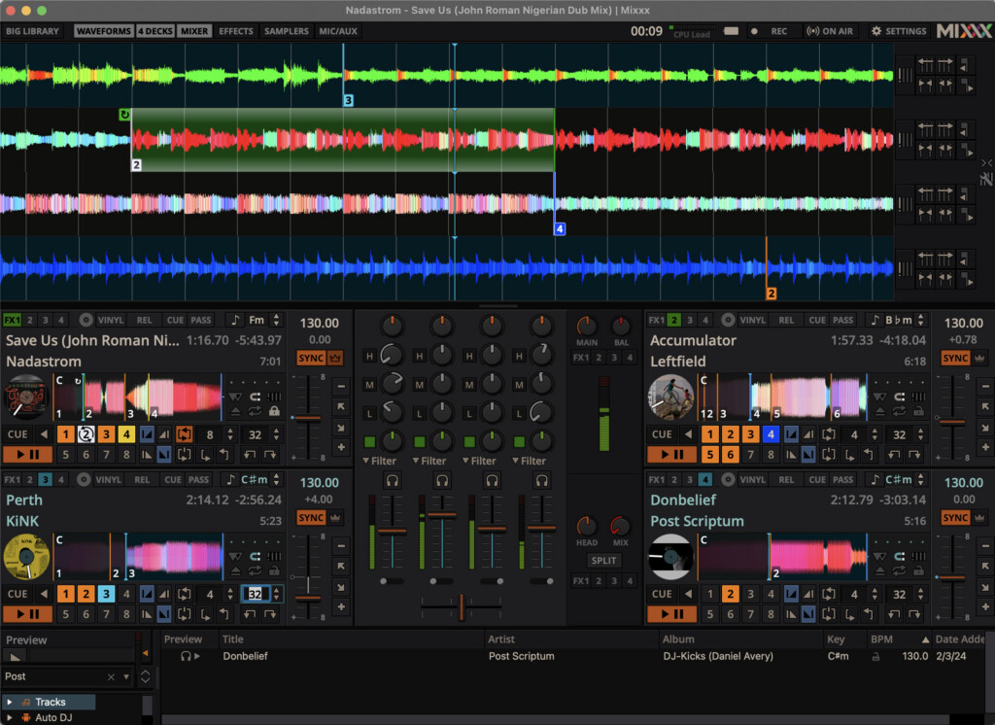
Task: Expand the Filter effect selector on mixer channel 1
Action: click(x=380, y=461)
